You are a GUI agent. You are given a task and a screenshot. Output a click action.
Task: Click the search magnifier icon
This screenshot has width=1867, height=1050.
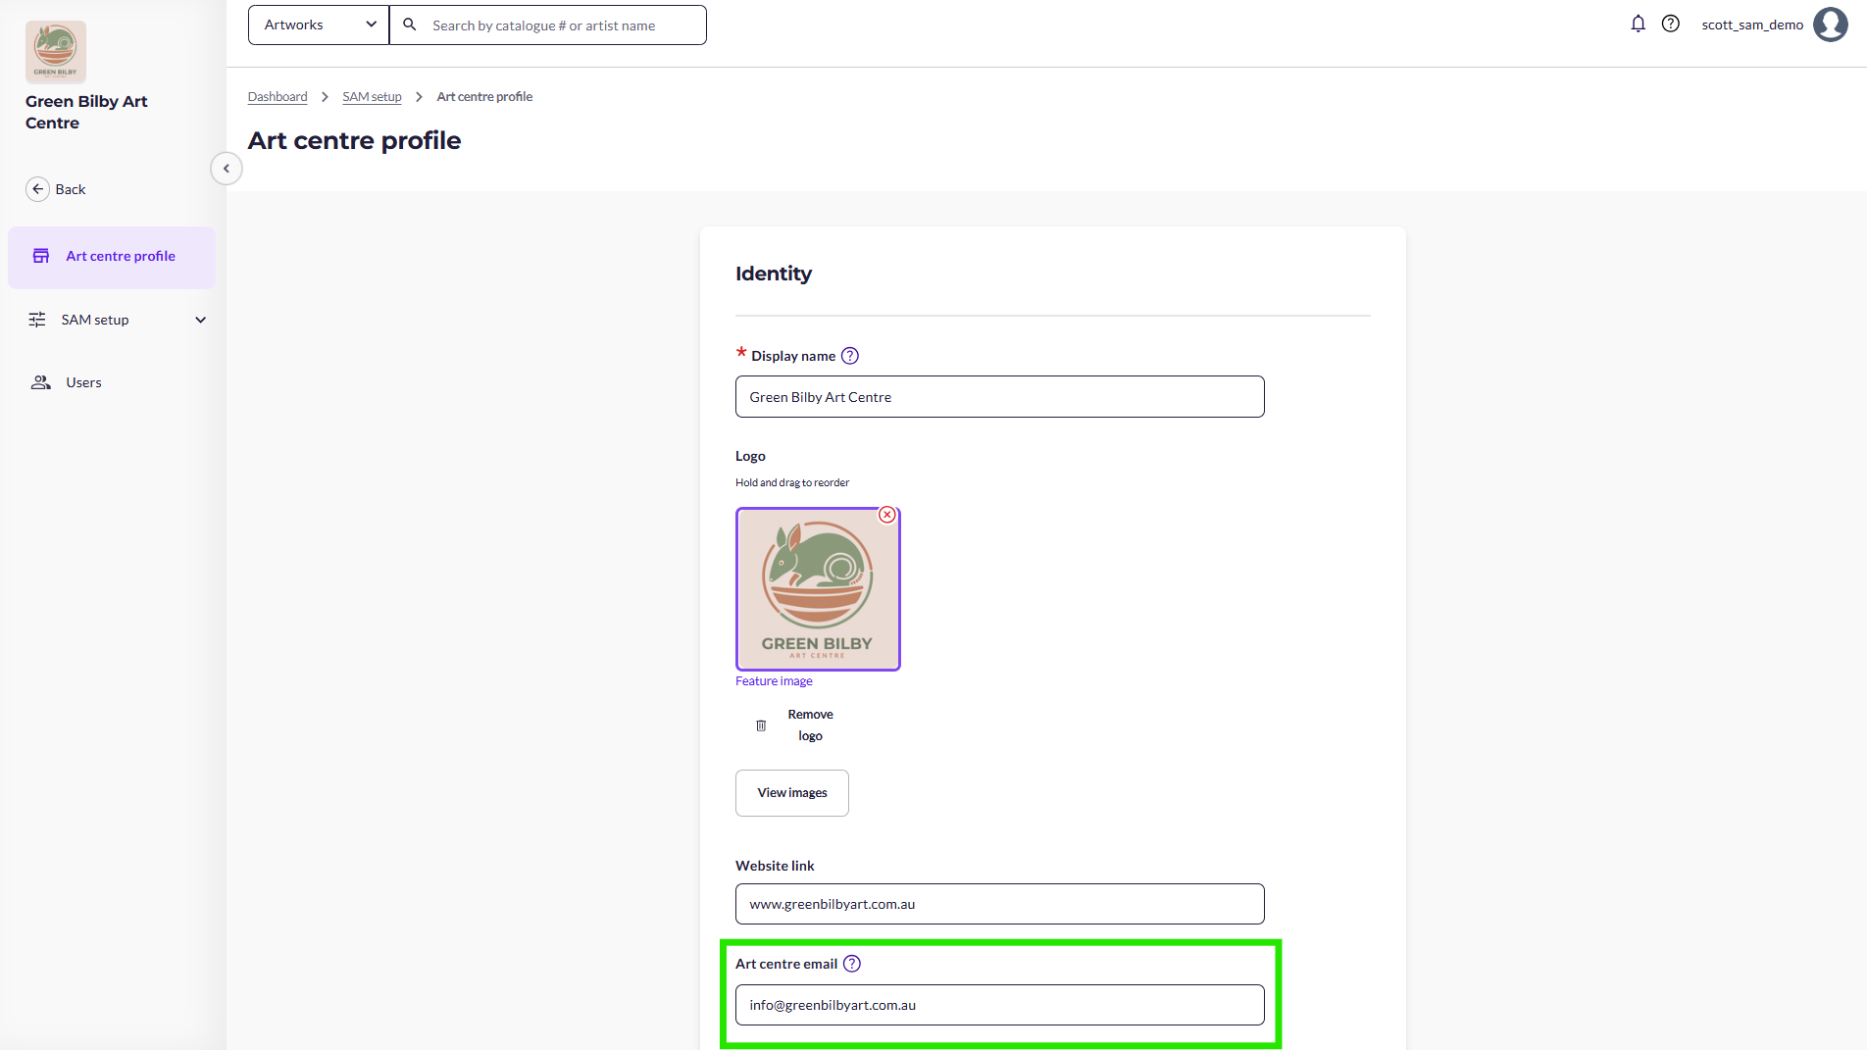tap(410, 25)
